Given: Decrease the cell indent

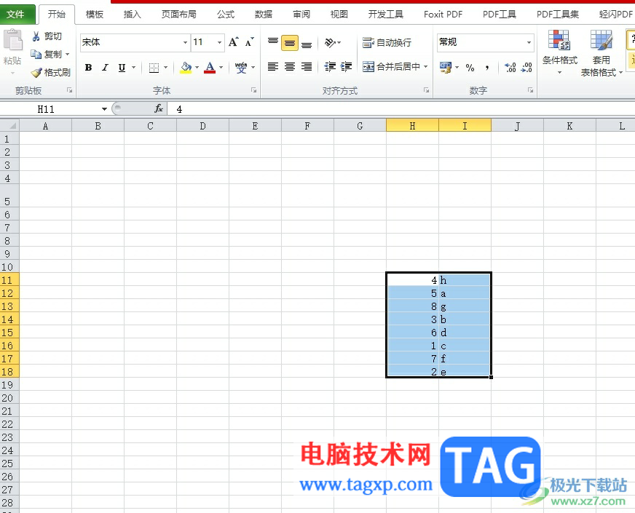Looking at the screenshot, I should [x=330, y=67].
